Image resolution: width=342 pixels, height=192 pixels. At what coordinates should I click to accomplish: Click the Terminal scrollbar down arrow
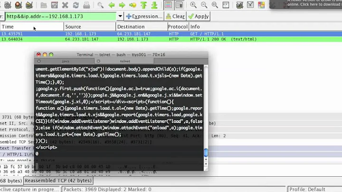206,164
